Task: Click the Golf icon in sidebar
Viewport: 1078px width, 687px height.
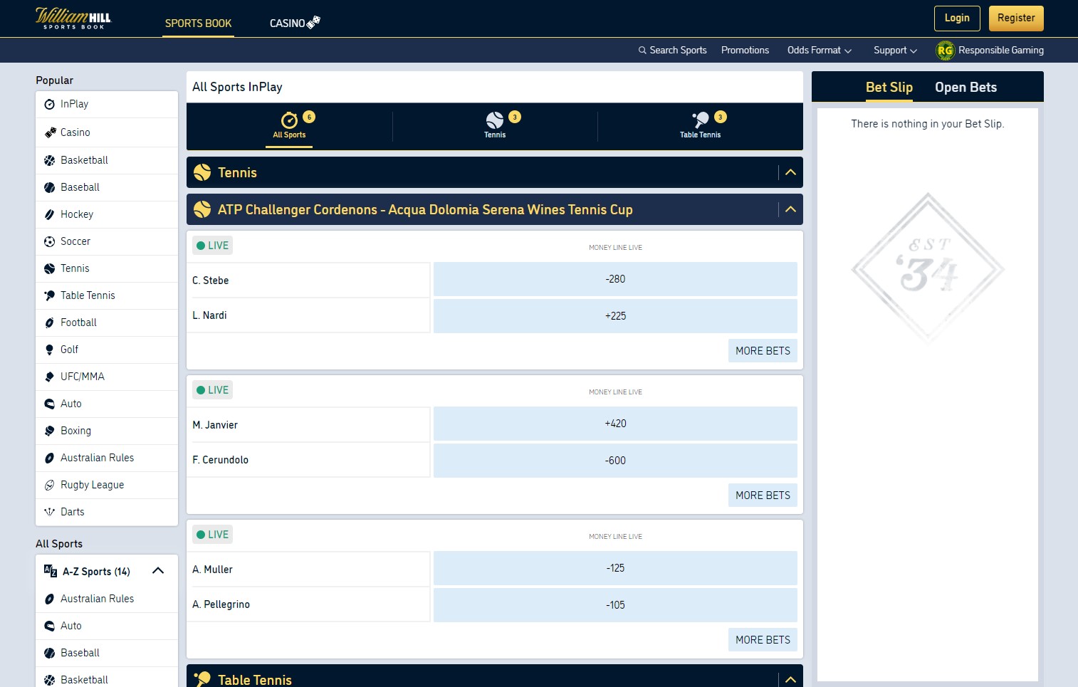Action: tap(49, 350)
